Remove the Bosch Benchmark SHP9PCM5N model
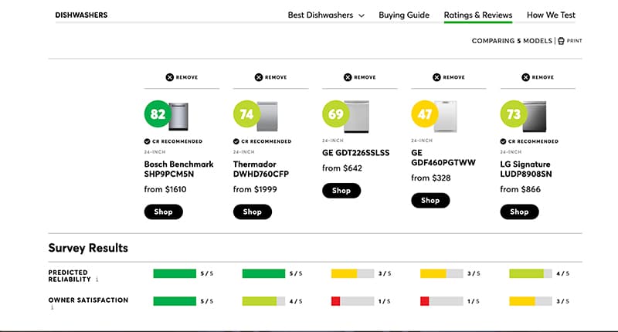This screenshot has width=618, height=332. [x=182, y=77]
